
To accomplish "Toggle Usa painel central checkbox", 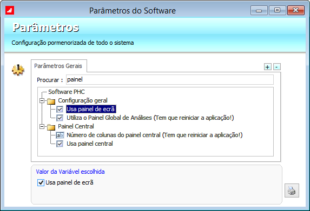I will pyautogui.click(x=60, y=144).
